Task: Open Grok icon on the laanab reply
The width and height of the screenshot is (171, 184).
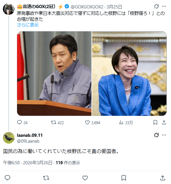Action: click(x=157, y=135)
